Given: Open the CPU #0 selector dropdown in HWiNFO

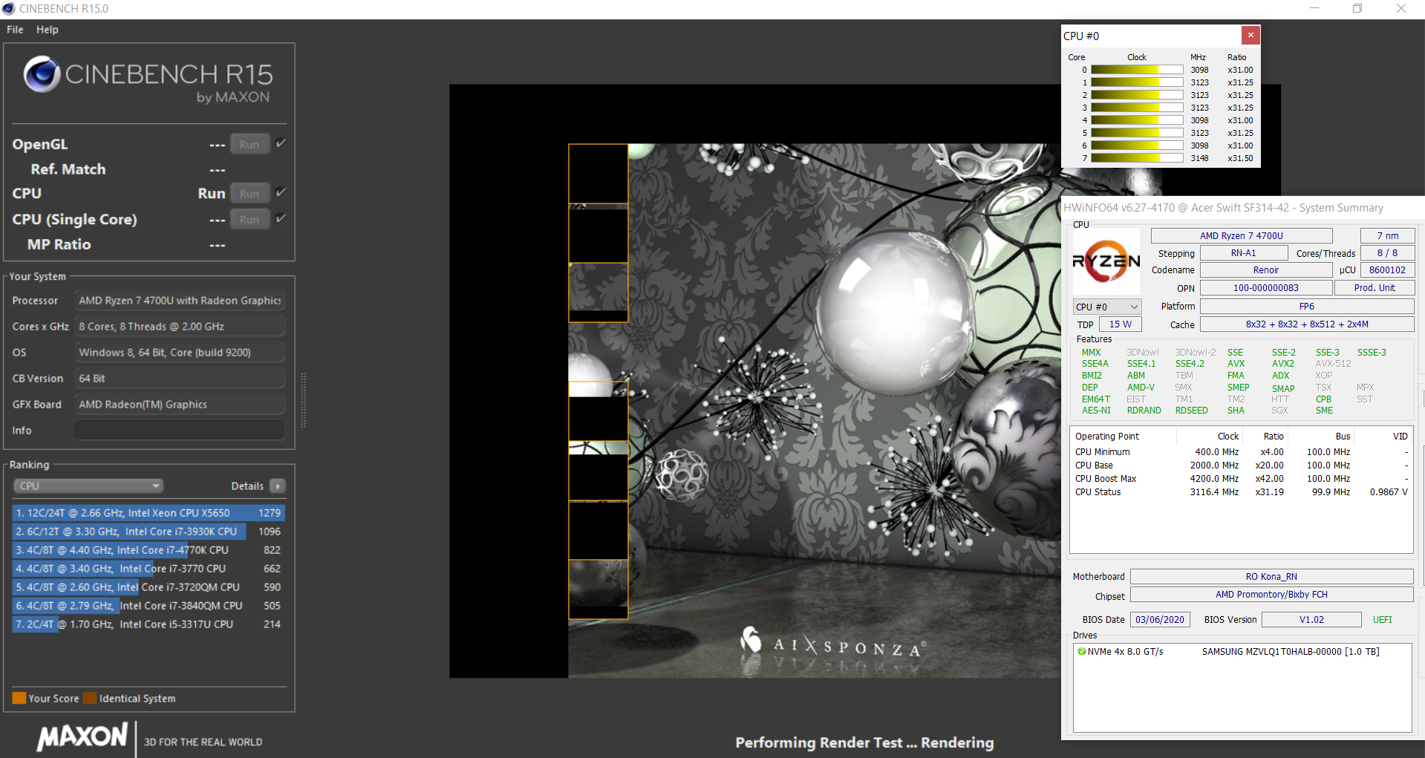Looking at the screenshot, I should [x=1107, y=307].
